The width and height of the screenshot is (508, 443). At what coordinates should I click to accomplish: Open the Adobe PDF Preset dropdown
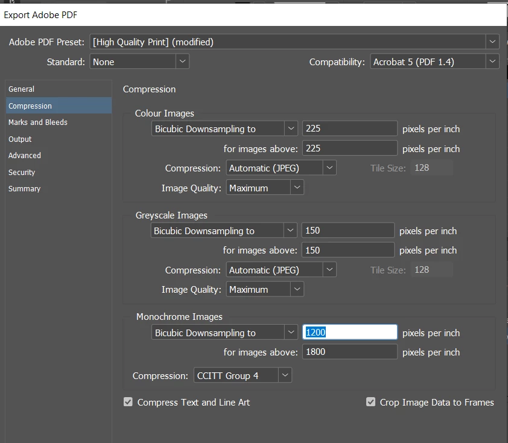click(294, 42)
